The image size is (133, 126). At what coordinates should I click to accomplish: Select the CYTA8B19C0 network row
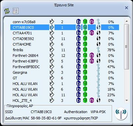[x=65, y=27]
